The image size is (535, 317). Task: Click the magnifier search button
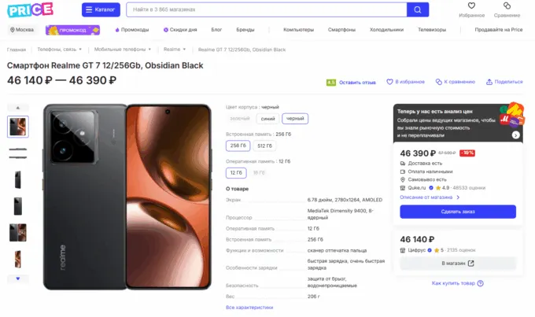tap(418, 9)
